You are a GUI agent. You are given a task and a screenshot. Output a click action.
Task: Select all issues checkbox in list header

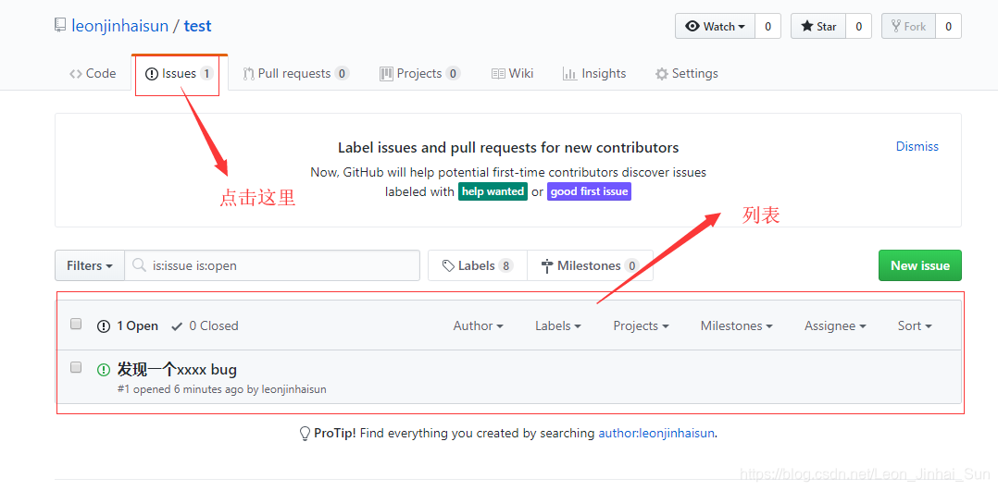(x=76, y=324)
